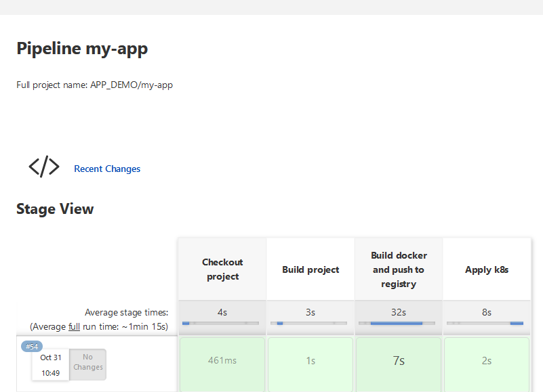Screen dimensions: 543x392
Task: Click the 4s average time progress bar
Action: pos(222,323)
